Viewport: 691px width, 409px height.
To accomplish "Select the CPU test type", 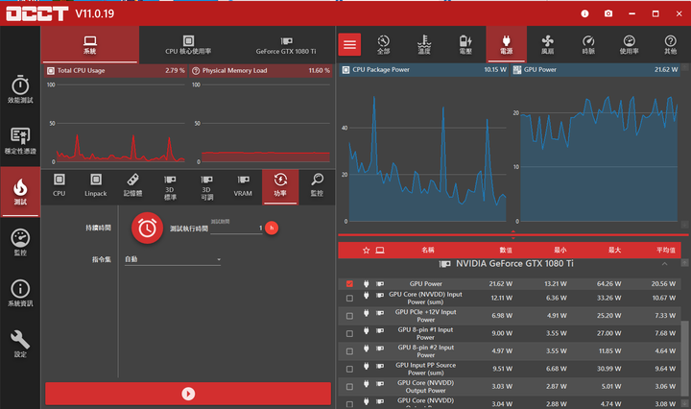I will (x=60, y=186).
